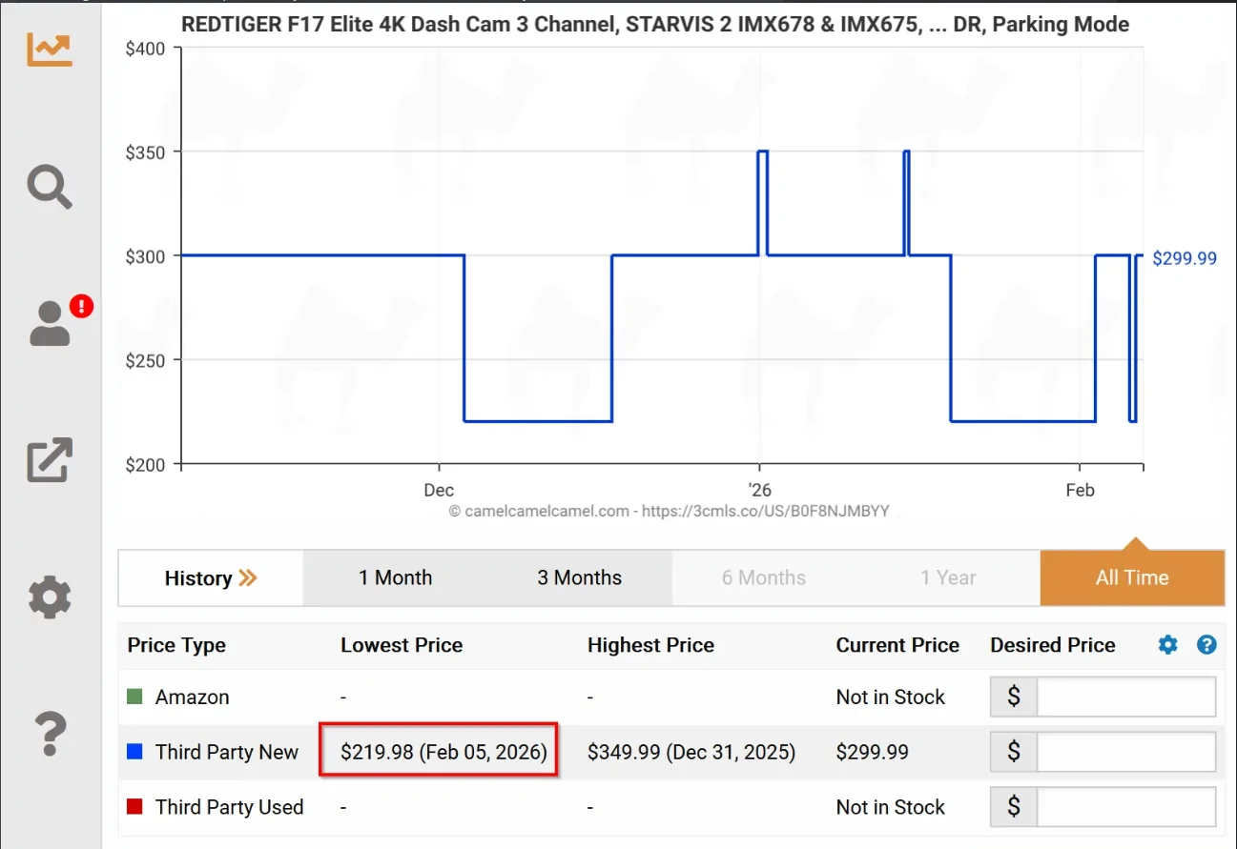Click the red Third Party Used color square
The height and width of the screenshot is (849, 1237).
134,807
